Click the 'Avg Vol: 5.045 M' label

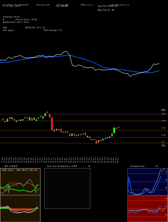(x=107, y=6)
